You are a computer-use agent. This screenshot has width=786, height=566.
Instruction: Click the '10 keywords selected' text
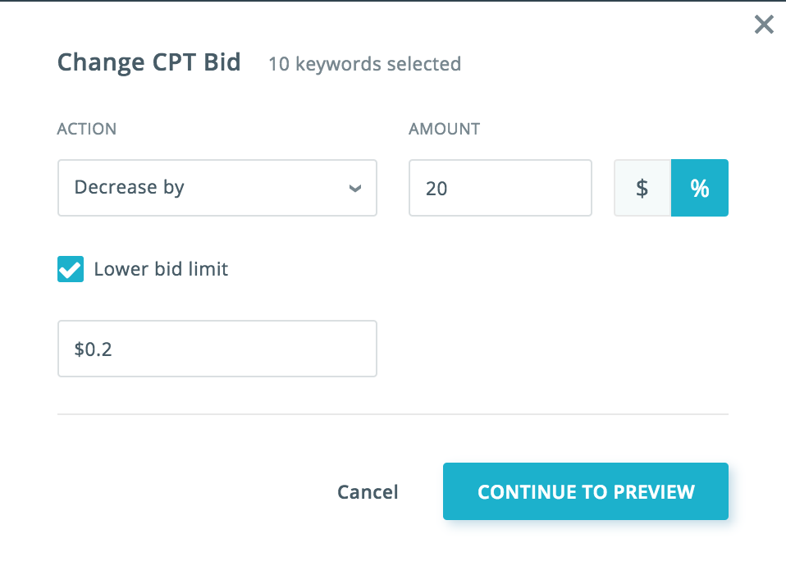click(364, 64)
